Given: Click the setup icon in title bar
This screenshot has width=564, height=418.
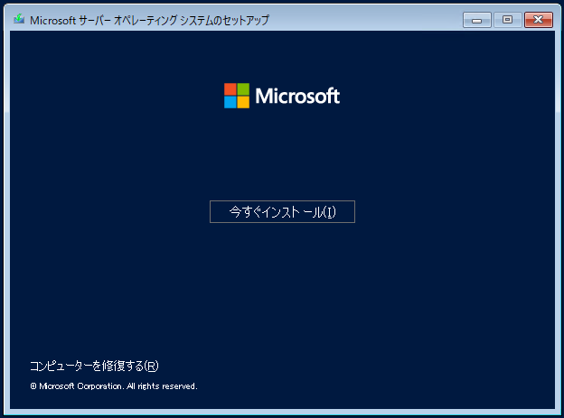Looking at the screenshot, I should pos(19,19).
